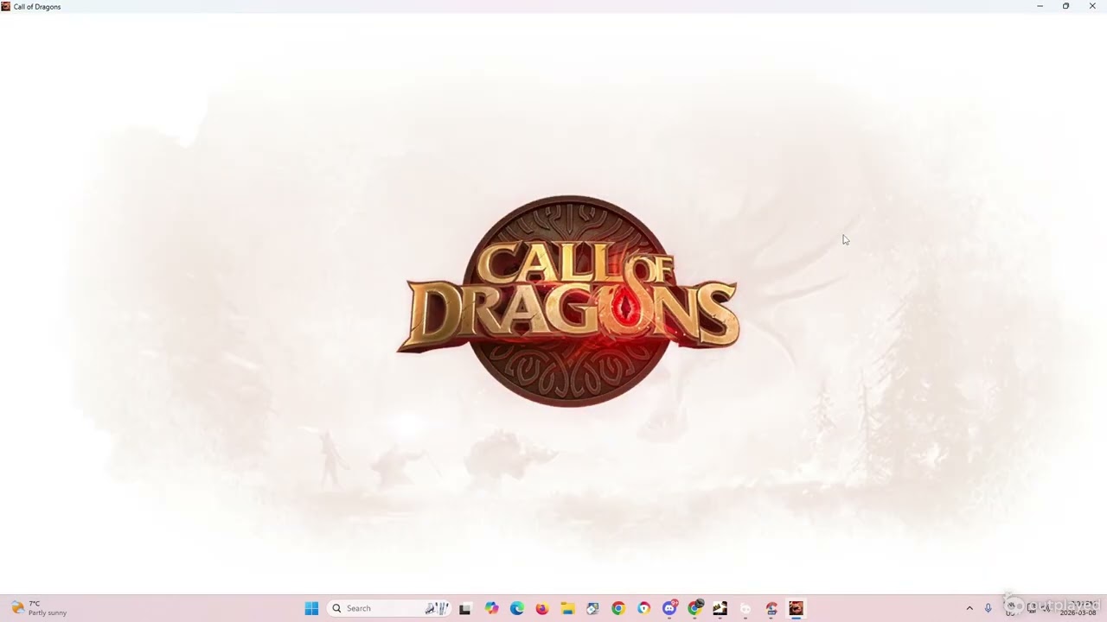Screen dimensions: 1107x622
Task: Click the taskbar Search box
Action: coord(388,608)
